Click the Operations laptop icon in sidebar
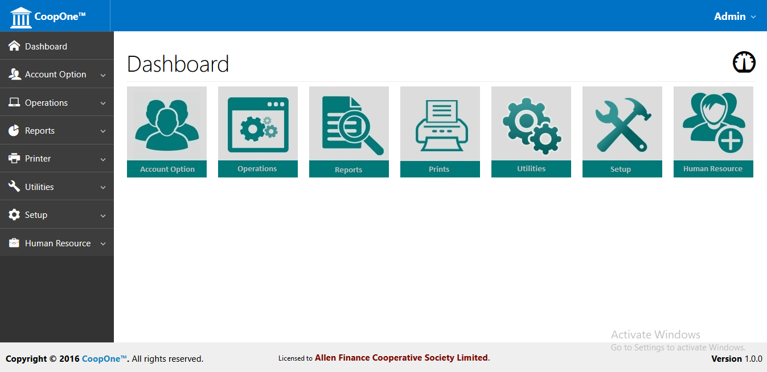Viewport: 767px width, 372px height. coord(14,102)
